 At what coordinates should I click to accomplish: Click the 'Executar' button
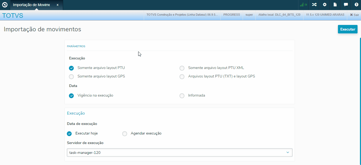(x=347, y=29)
